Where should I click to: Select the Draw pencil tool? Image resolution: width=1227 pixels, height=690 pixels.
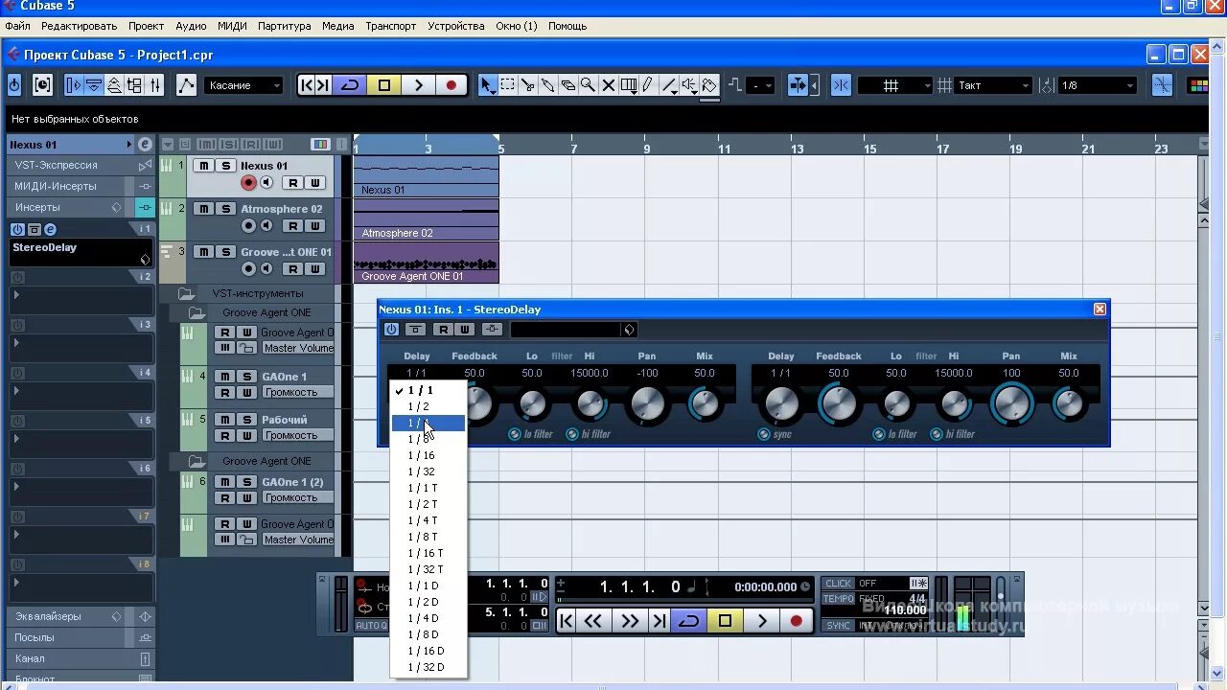coord(649,85)
